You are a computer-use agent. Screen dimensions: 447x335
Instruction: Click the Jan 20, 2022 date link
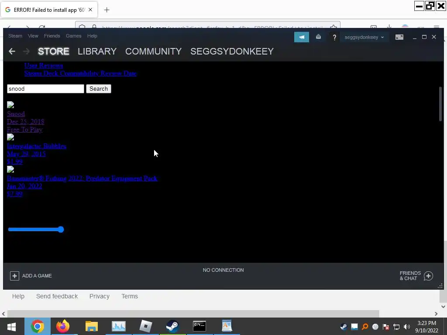24,186
